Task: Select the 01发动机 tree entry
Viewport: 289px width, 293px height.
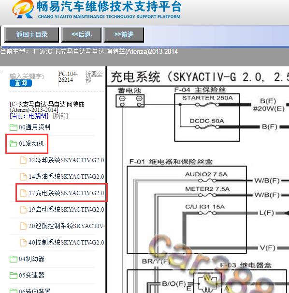Action: tap(31, 144)
